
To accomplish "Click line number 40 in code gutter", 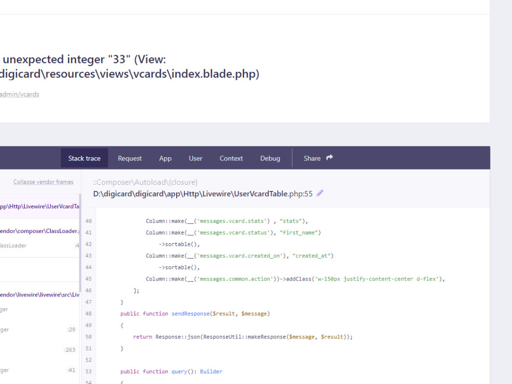I will 89,221.
